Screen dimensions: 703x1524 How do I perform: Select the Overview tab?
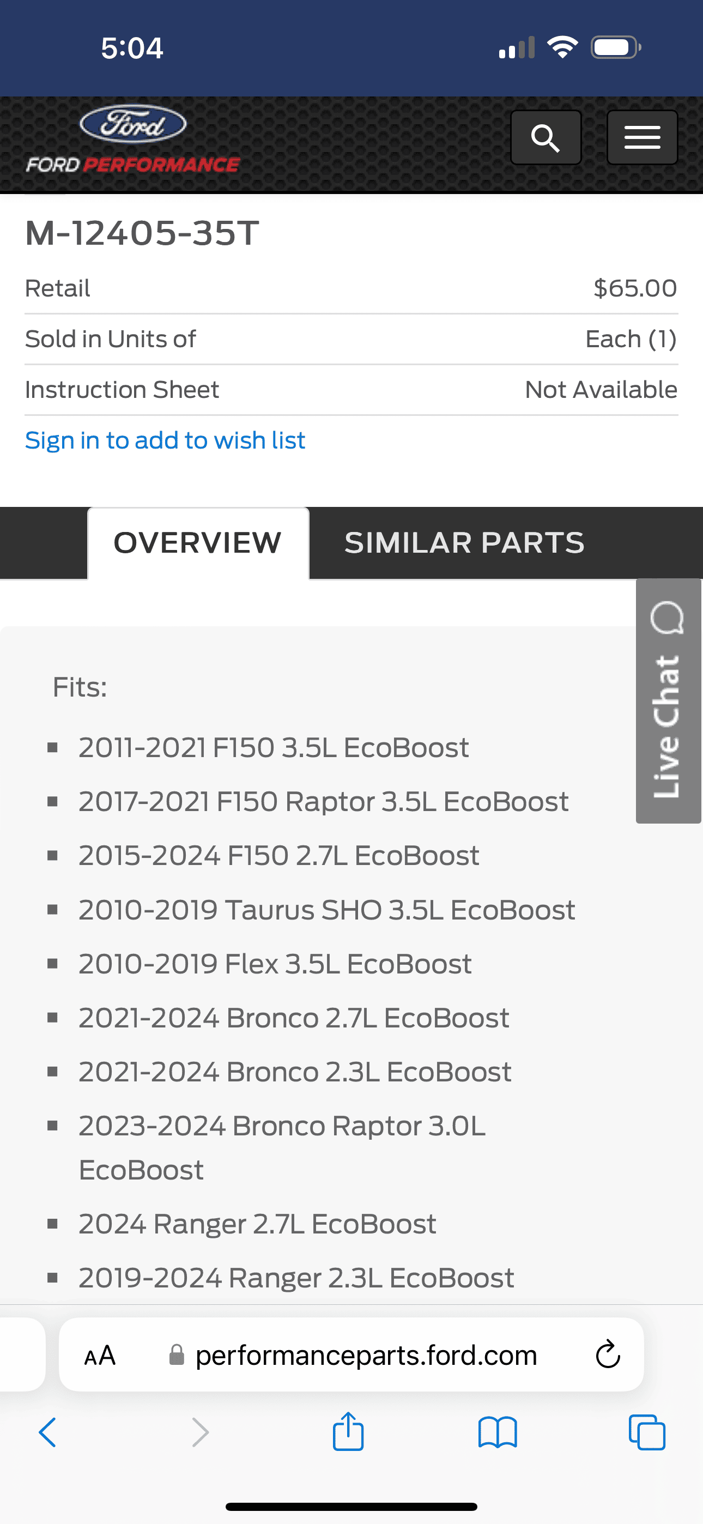tap(198, 542)
